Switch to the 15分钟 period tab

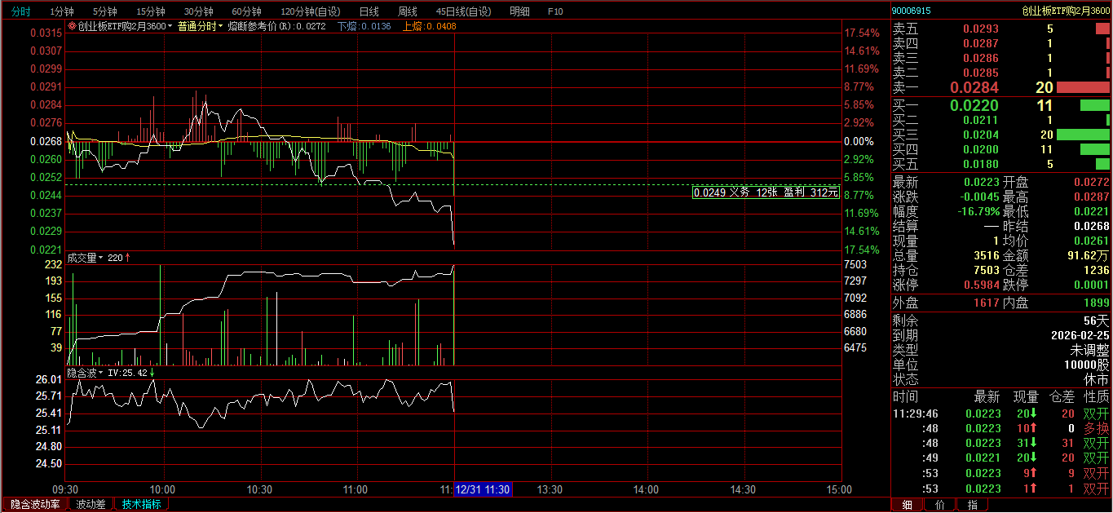pos(150,11)
